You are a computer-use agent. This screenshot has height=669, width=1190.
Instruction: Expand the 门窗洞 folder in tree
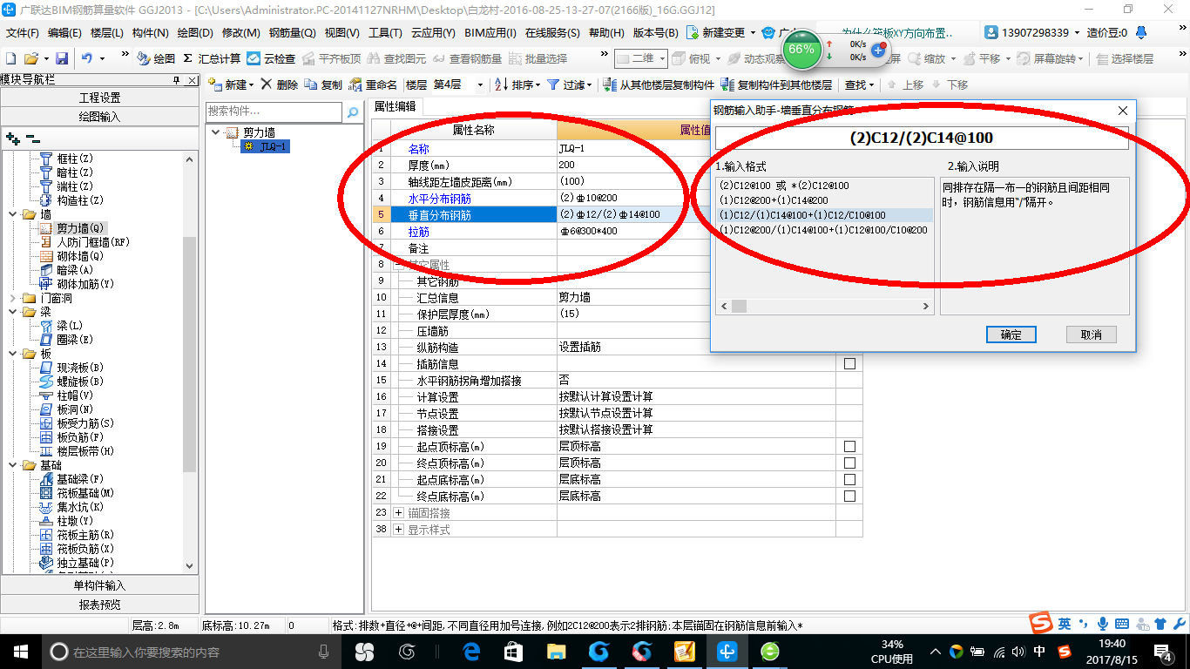click(12, 298)
